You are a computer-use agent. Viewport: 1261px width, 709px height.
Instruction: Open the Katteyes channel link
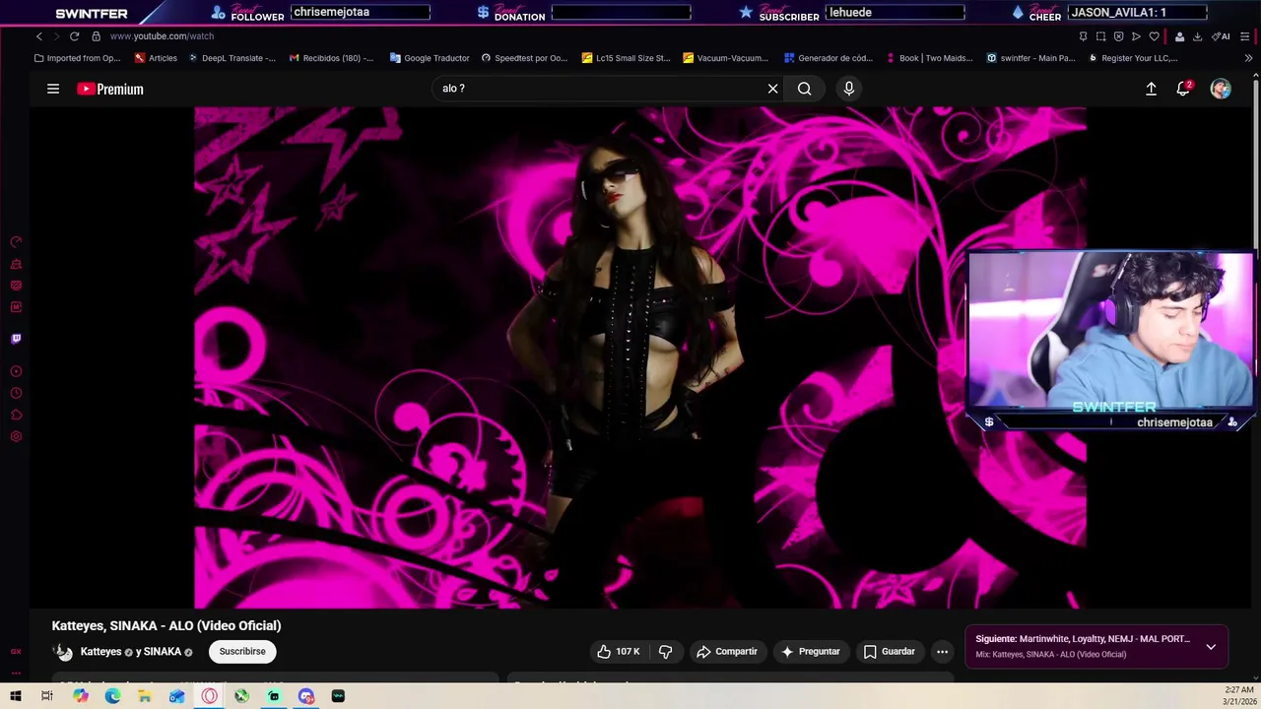[x=100, y=652]
